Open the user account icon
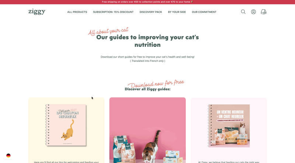Viewport: 295px width, 163px height. tap(253, 12)
